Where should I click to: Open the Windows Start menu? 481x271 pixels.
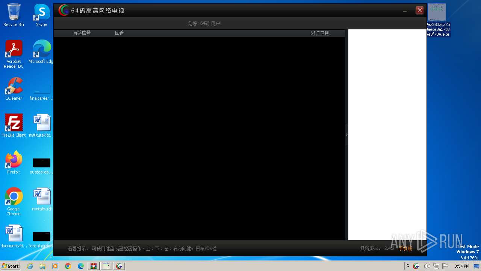pyautogui.click(x=11, y=266)
